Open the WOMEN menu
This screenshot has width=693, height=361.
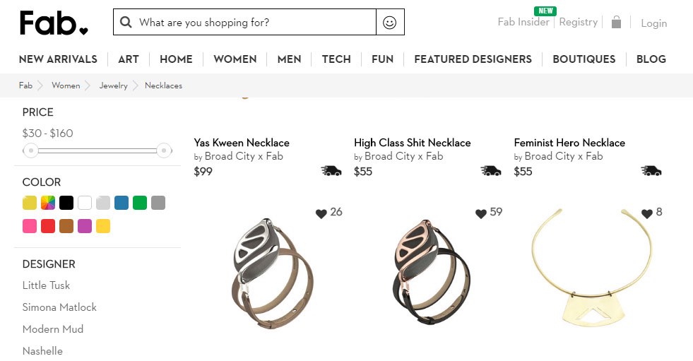coord(235,59)
